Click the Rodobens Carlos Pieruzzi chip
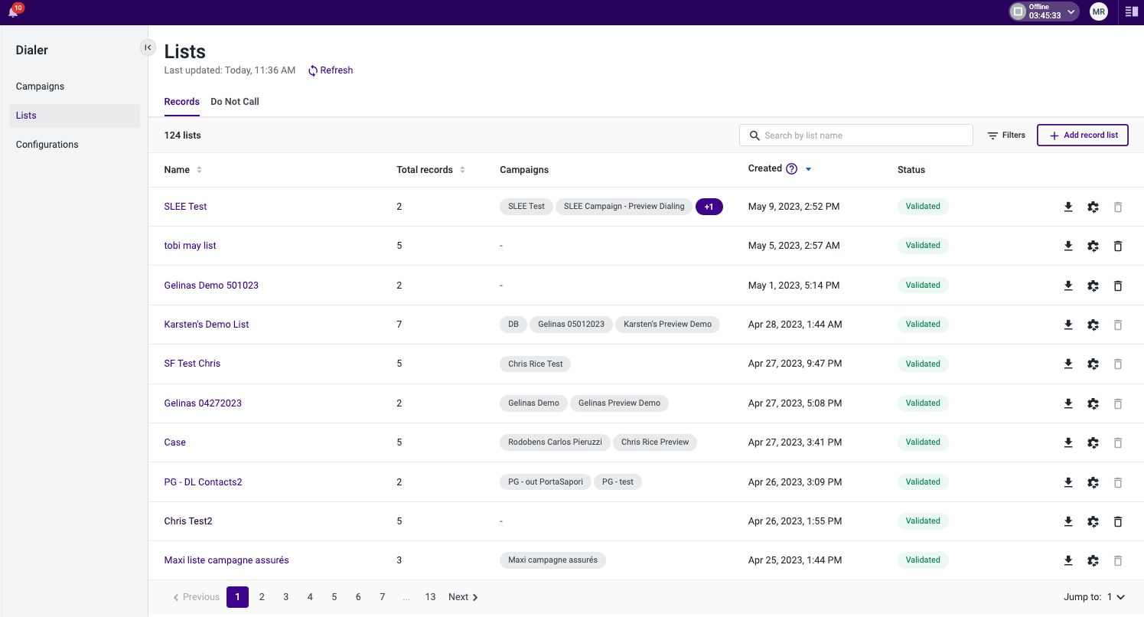 pyautogui.click(x=555, y=442)
